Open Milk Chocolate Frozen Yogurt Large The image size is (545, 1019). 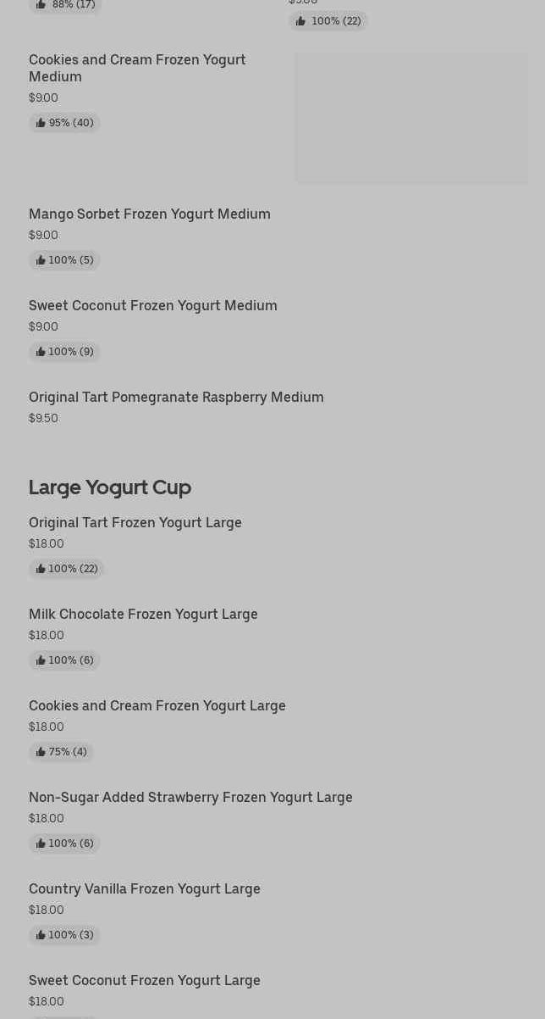pos(143,615)
